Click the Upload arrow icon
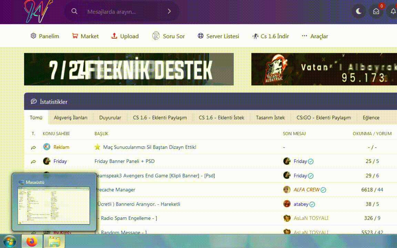The image size is (397, 248). pos(114,36)
